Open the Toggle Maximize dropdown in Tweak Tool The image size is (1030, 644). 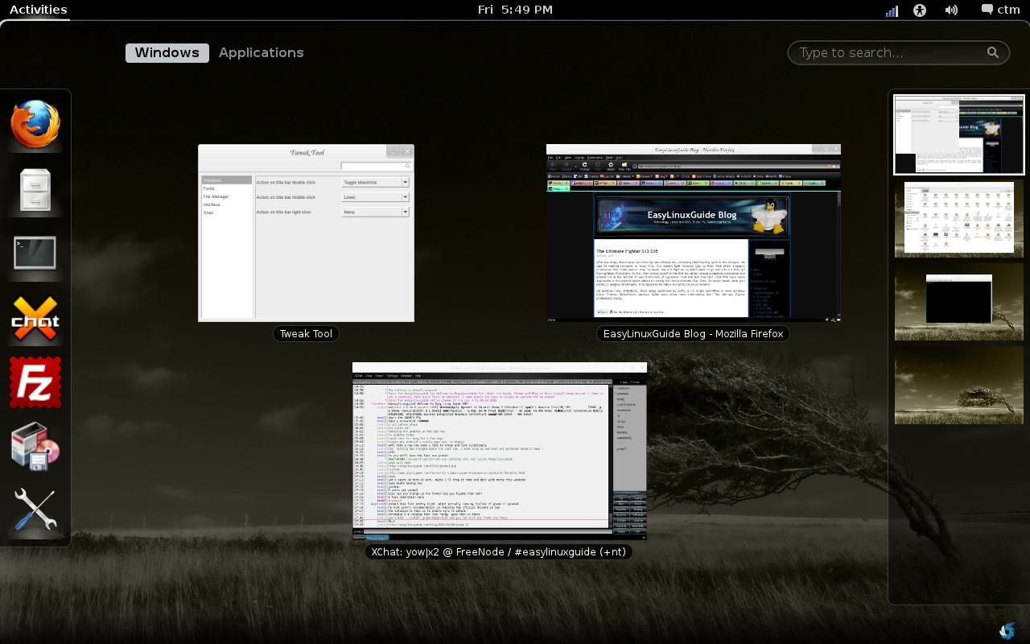376,183
